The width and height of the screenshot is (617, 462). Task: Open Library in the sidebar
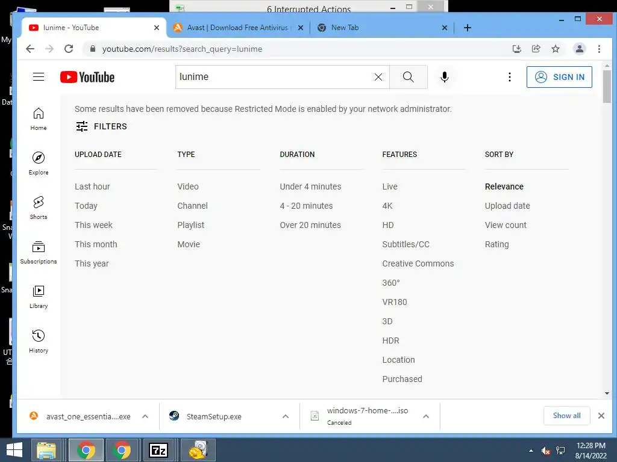click(39, 297)
